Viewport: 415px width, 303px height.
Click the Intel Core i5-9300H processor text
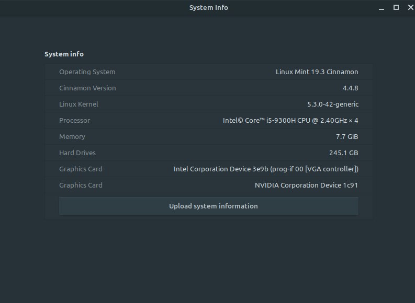(290, 121)
